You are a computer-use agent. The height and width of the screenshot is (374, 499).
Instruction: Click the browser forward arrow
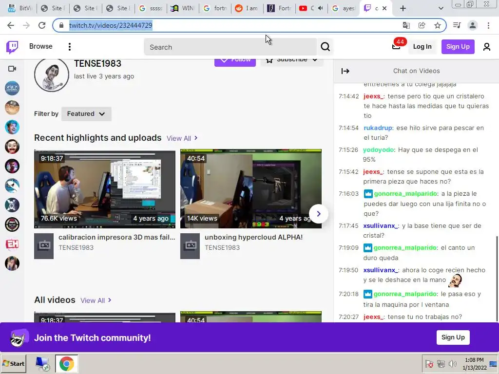click(26, 25)
